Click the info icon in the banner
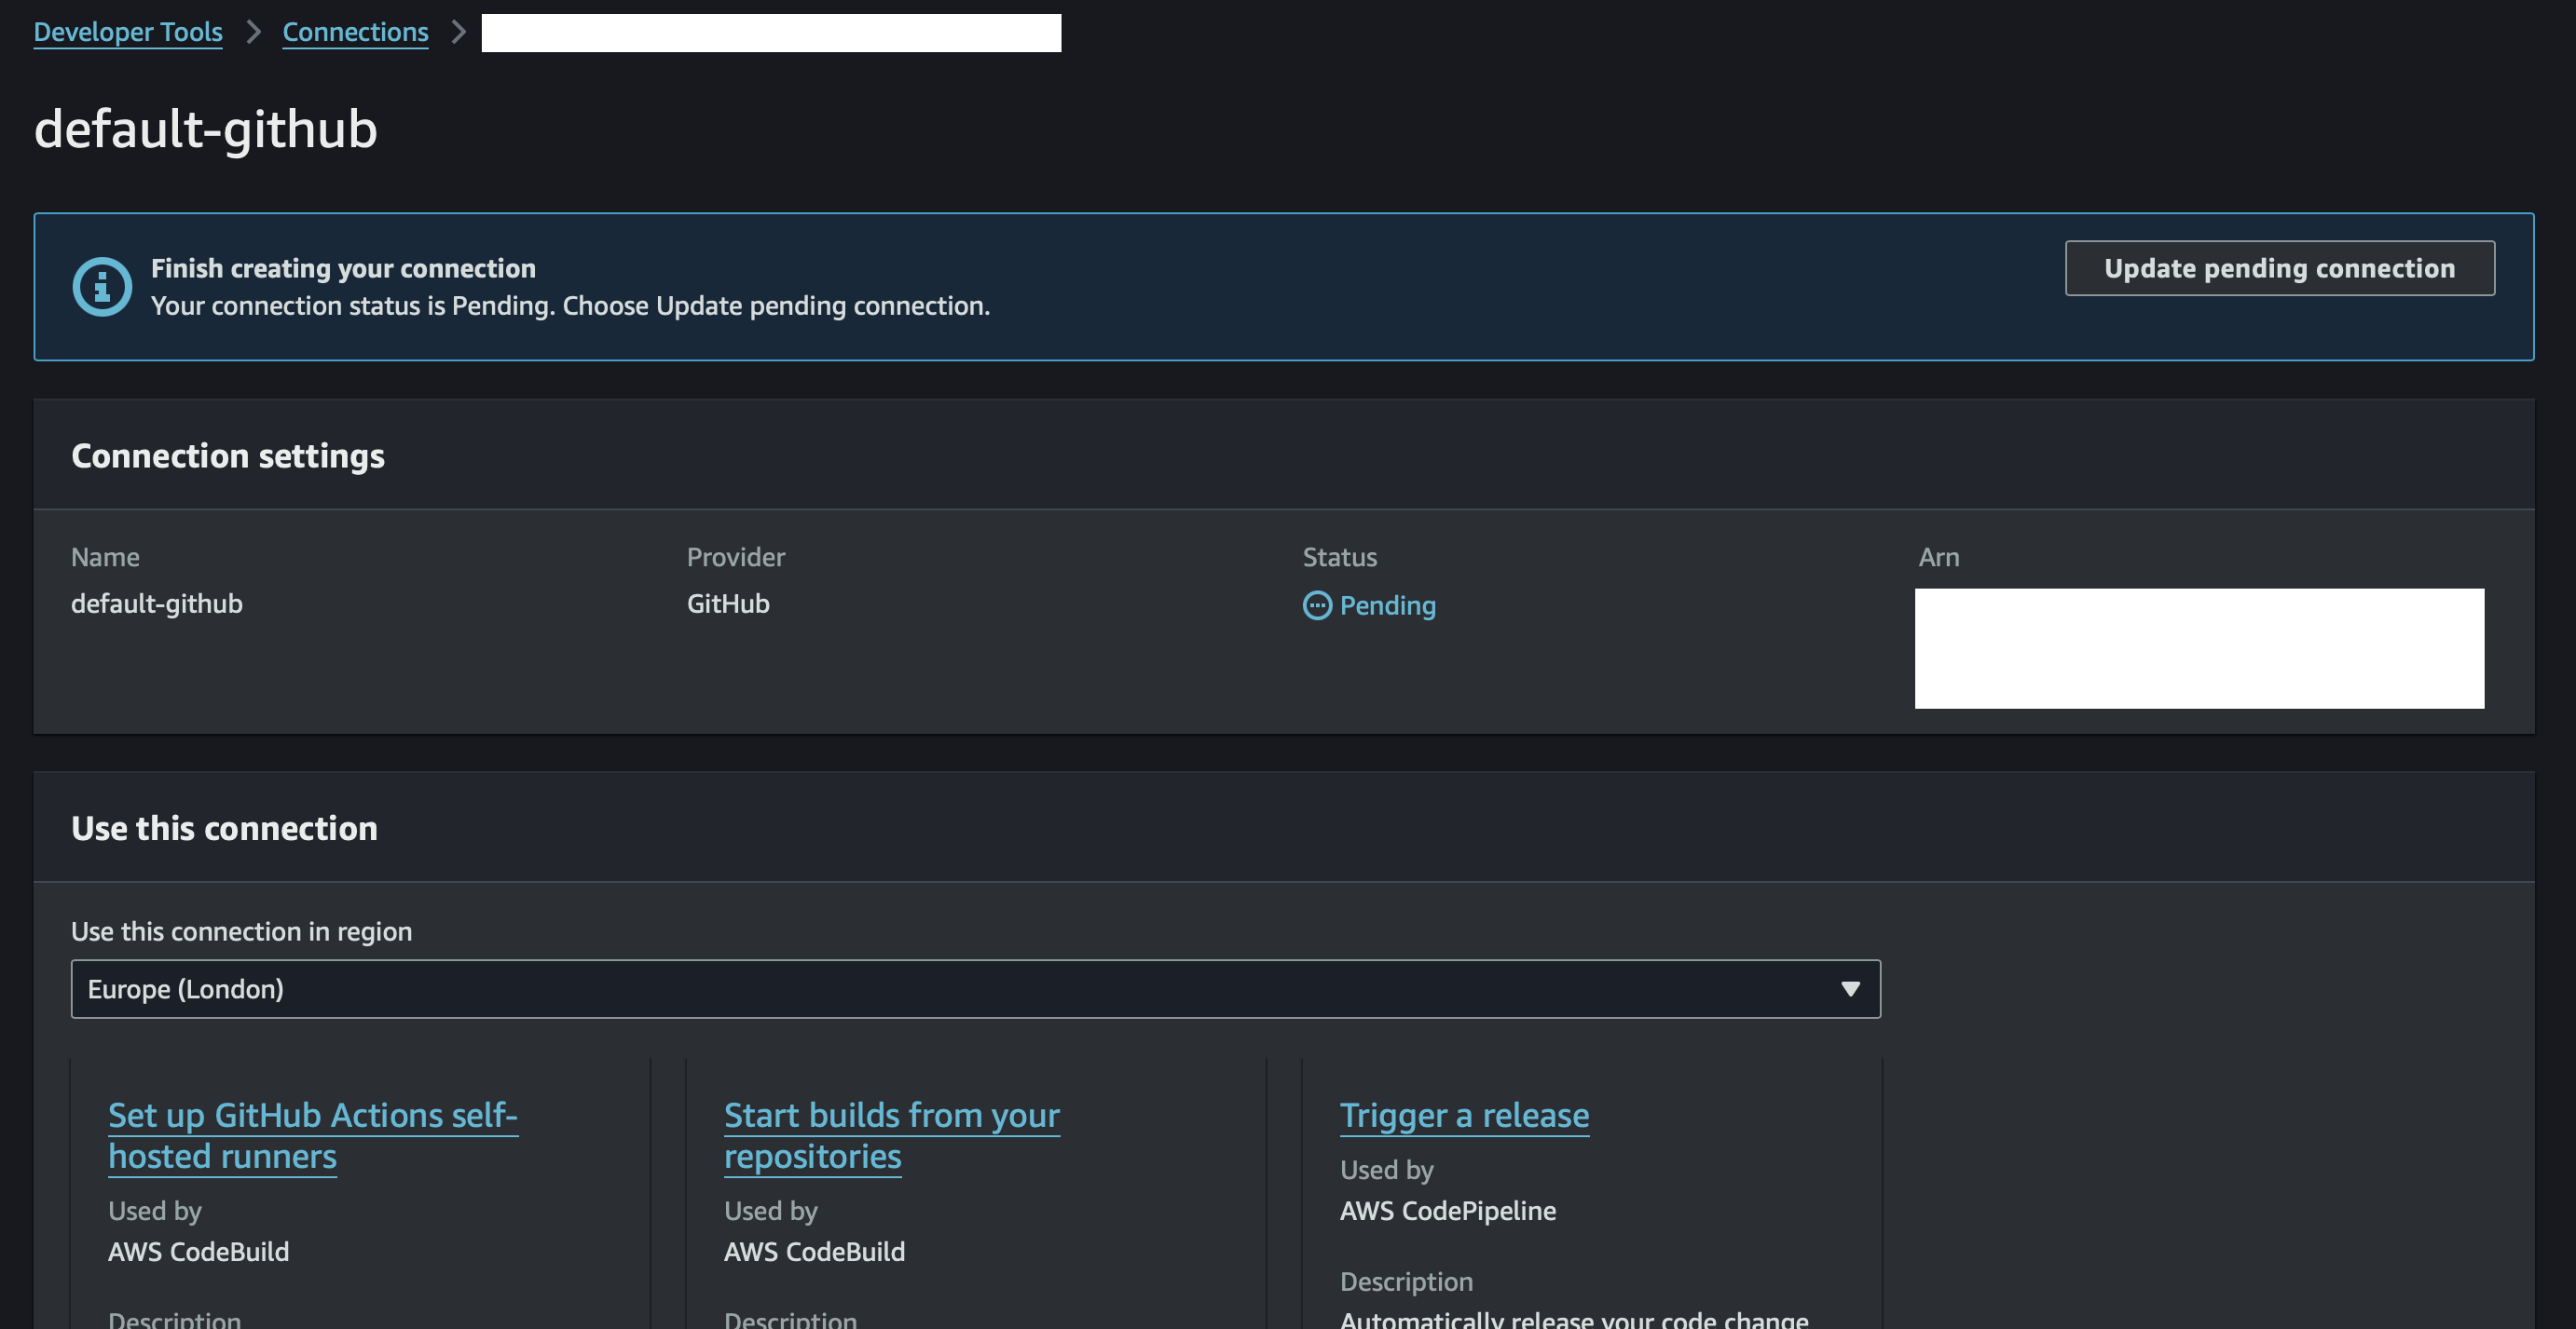The image size is (2576, 1329). click(102, 287)
